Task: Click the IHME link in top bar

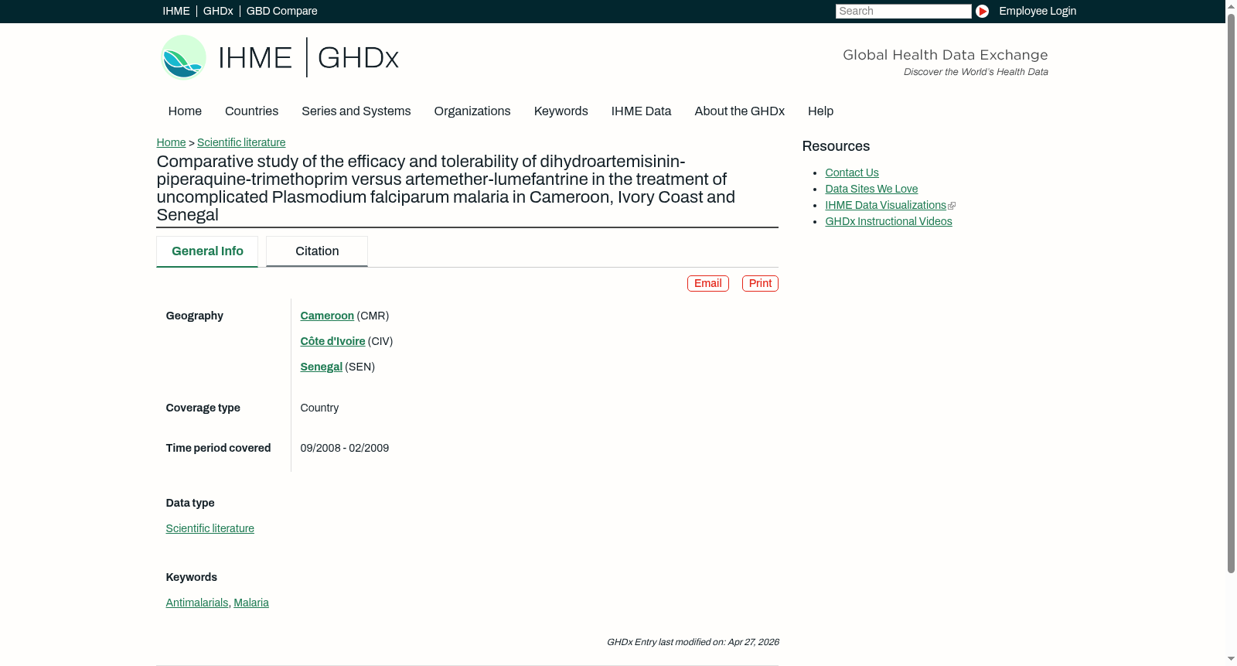Action: pos(176,11)
